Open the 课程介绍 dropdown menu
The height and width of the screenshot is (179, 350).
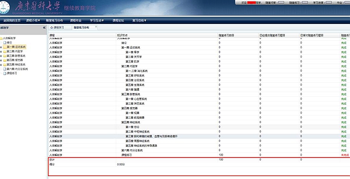pos(33,20)
